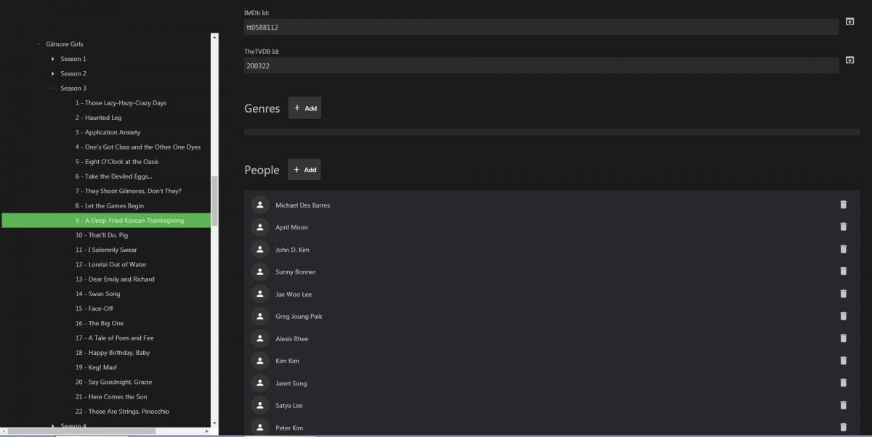Click trash icon next to Sunny Bonner
This screenshot has width=872, height=437.
pos(843,271)
